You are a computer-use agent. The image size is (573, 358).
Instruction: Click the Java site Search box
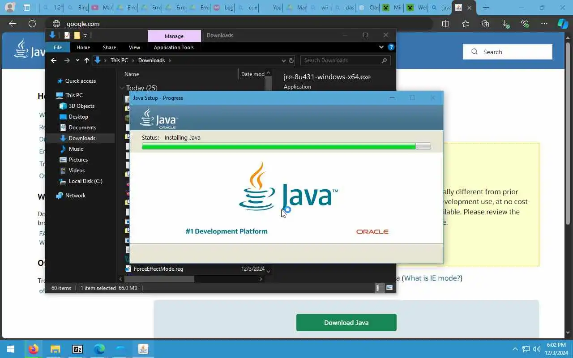[508, 52]
